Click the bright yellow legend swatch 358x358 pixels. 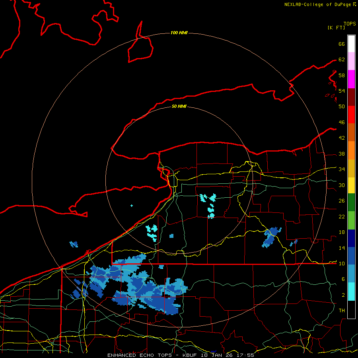351,185
